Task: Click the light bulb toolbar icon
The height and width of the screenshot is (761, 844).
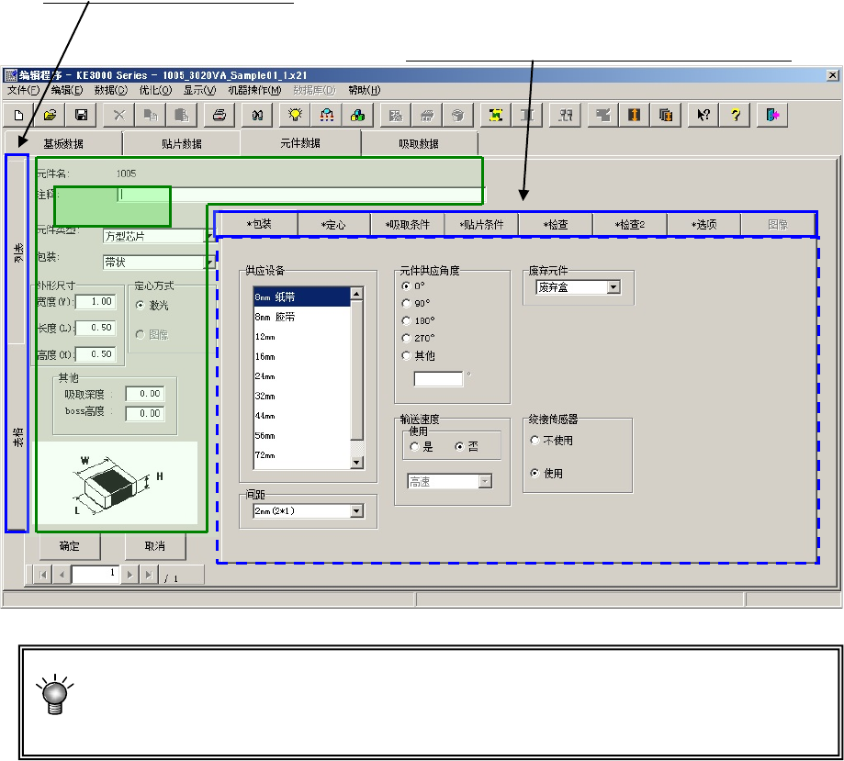Action: point(295,115)
